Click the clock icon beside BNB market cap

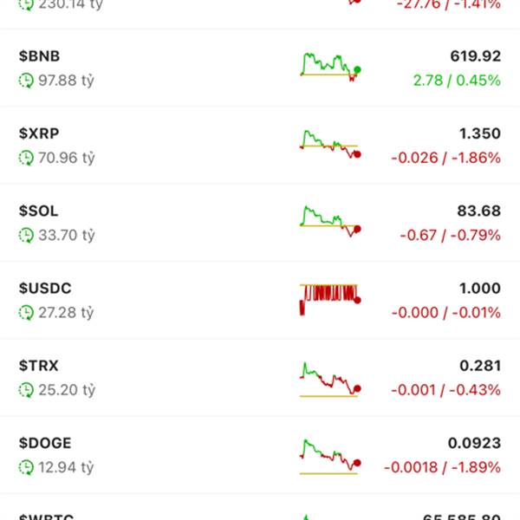click(26, 81)
